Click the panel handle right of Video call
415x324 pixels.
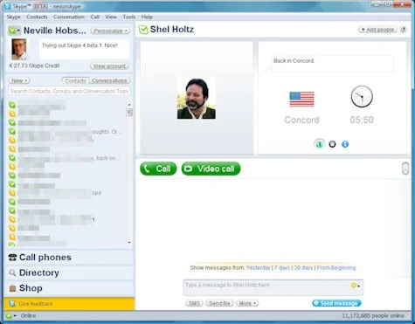[405, 169]
